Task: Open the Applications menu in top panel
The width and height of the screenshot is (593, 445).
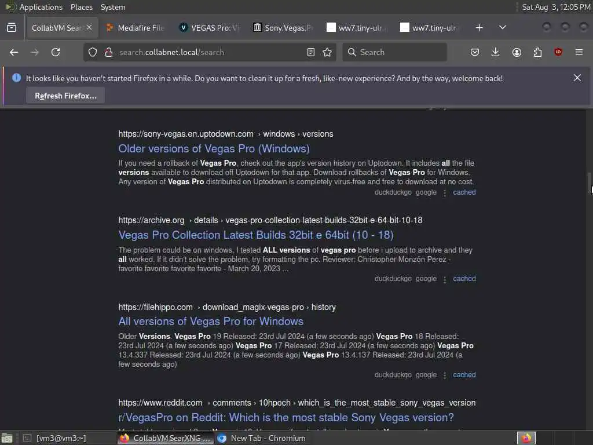Action: click(x=41, y=7)
